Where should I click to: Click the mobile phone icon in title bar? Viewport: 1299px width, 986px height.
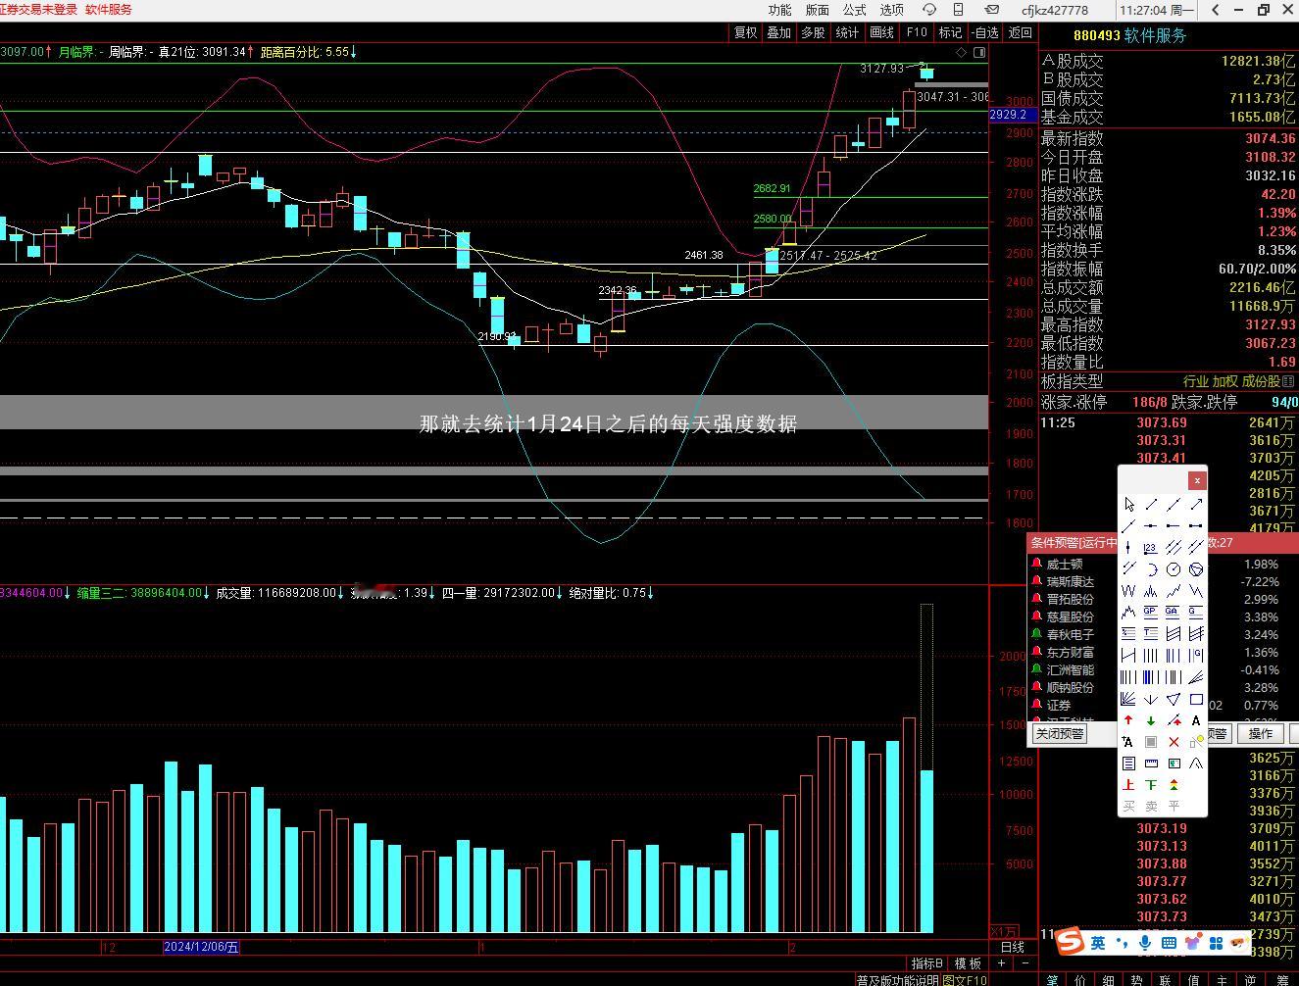point(959,10)
